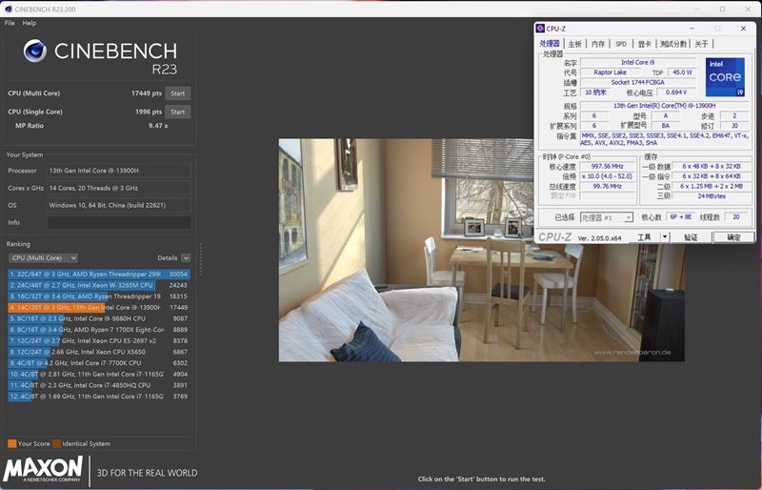Switch to the 关于 tab in CPU-Z
The width and height of the screenshot is (762, 490).
tap(701, 44)
